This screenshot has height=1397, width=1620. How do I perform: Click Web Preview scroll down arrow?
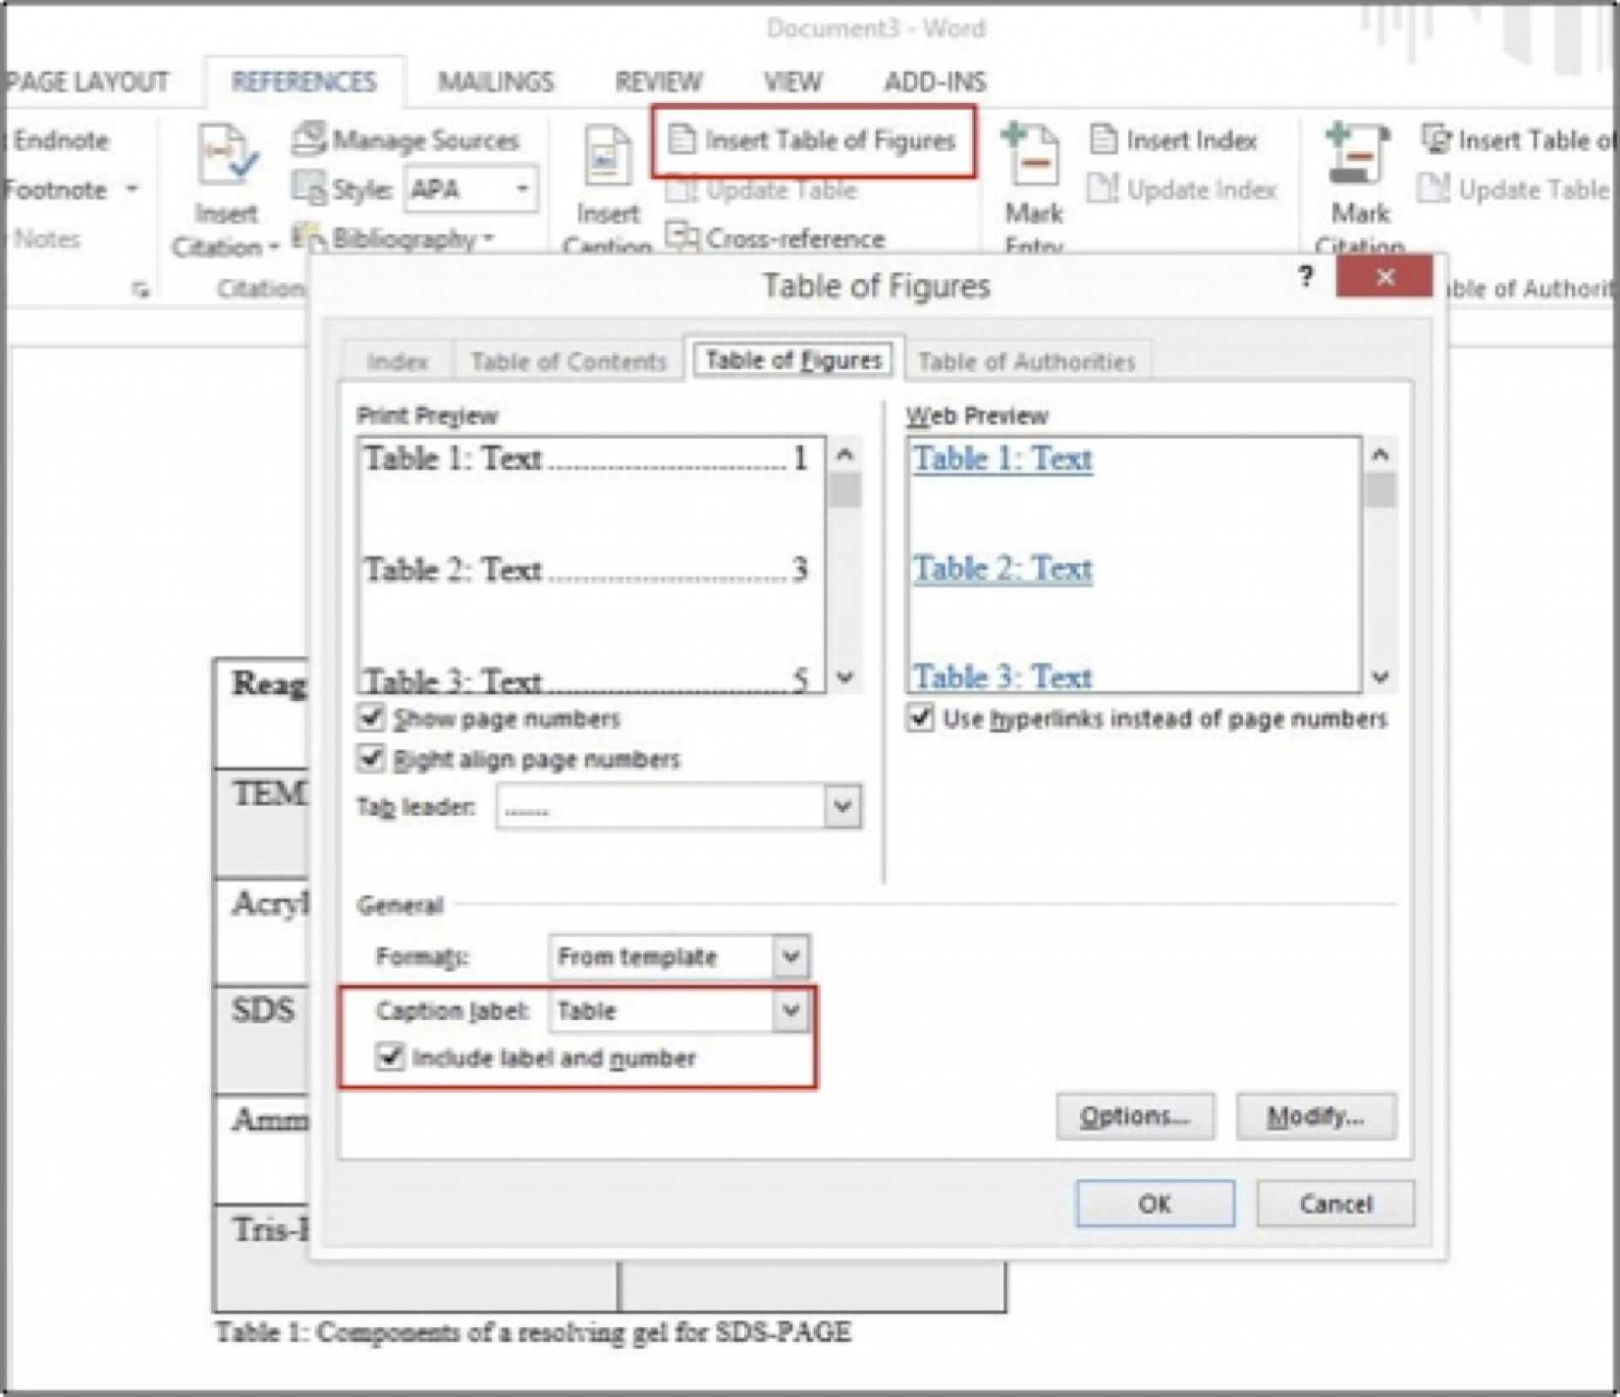1380,677
